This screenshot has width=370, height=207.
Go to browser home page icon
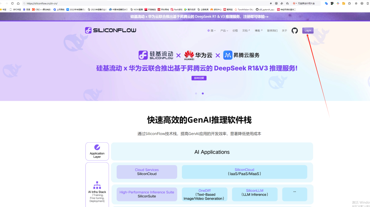tap(18, 3)
